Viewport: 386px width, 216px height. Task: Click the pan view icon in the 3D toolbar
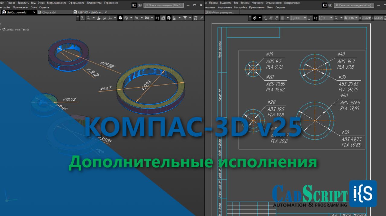pyautogui.click(x=99, y=18)
